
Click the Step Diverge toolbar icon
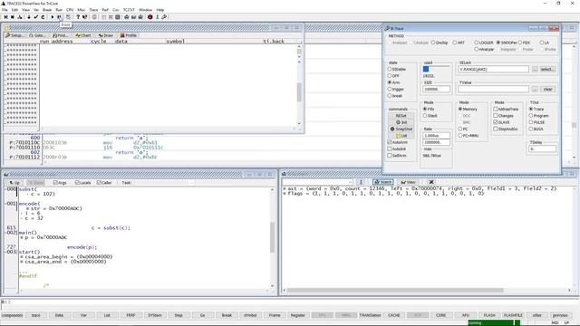(x=20, y=17)
